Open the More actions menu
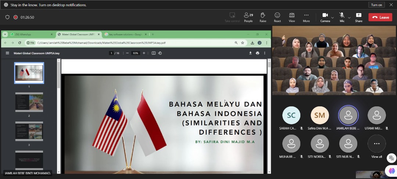This screenshot has width=397, height=179. tap(306, 17)
